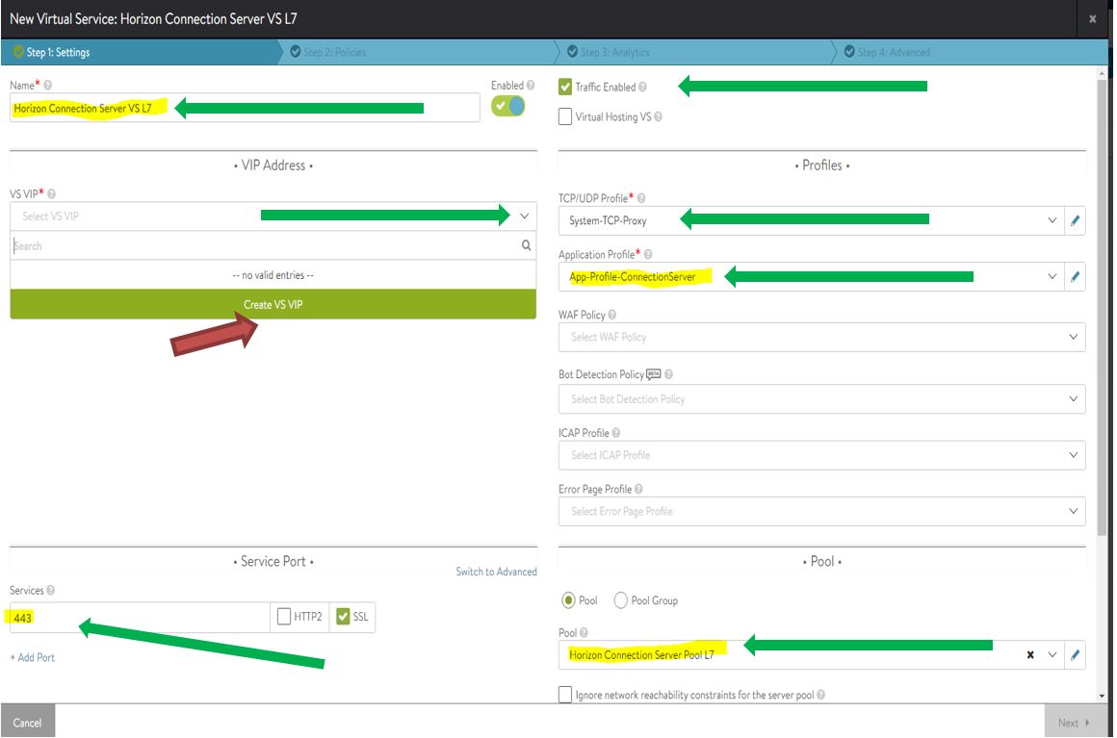
Task: Open the Pool selection dropdown arrow
Action: click(1052, 654)
